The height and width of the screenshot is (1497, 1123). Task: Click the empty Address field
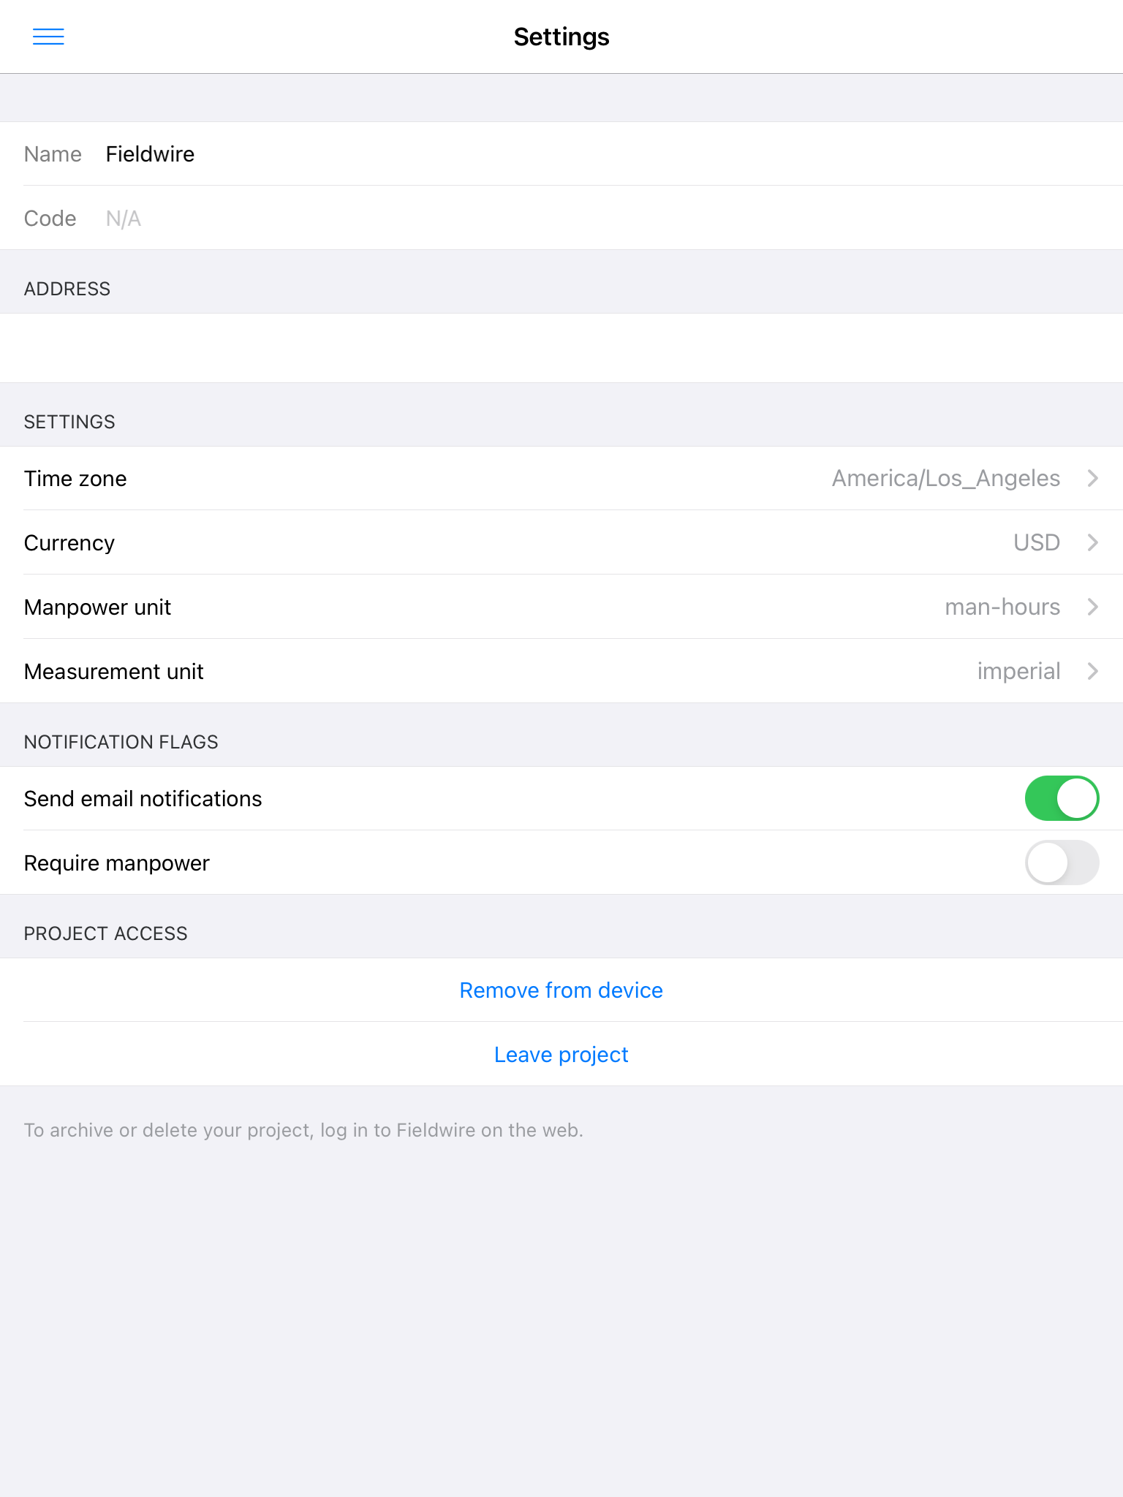point(561,348)
